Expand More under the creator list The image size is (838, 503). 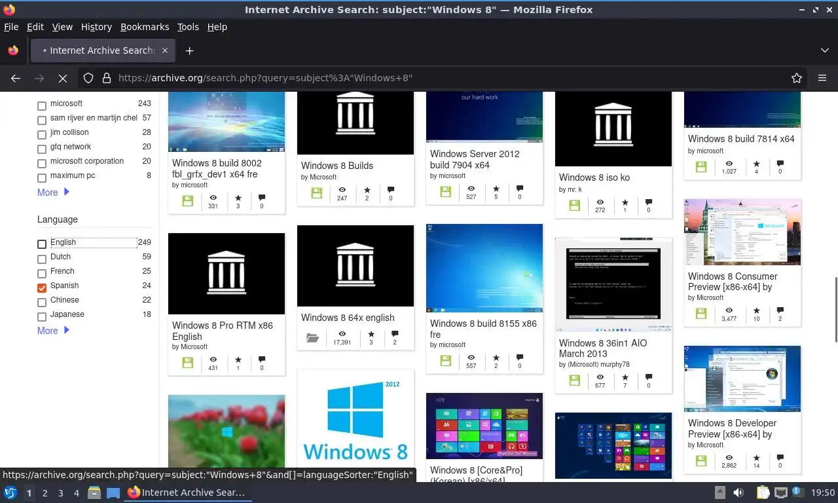tap(53, 193)
